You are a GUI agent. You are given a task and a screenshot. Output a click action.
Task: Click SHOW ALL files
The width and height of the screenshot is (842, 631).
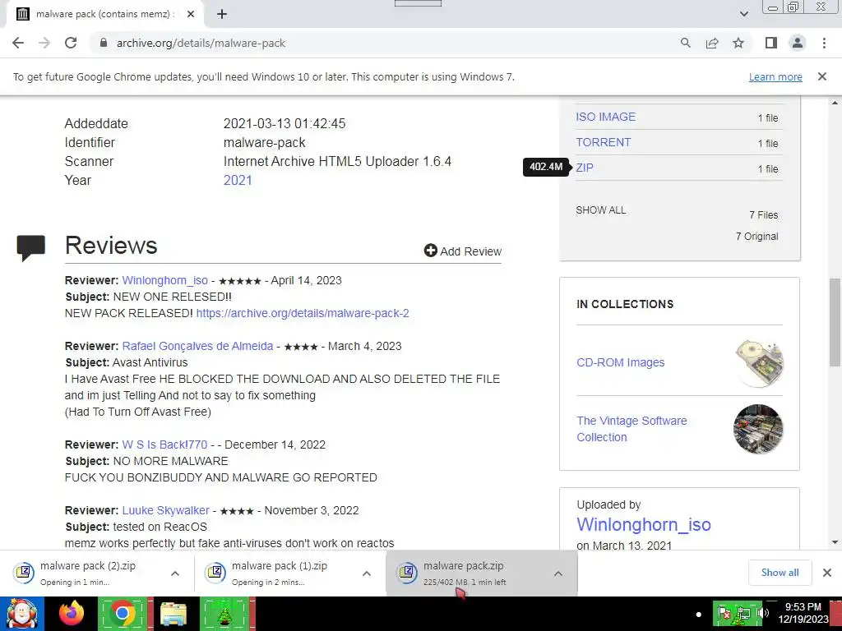[x=601, y=210]
